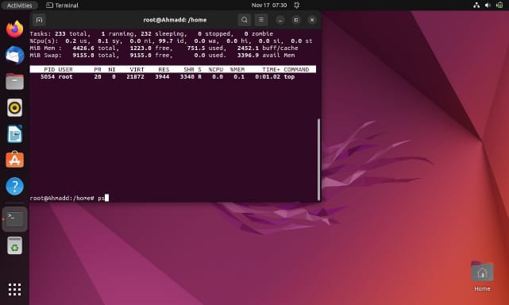Open the Home folder on the desktop
The height and width of the screenshot is (305, 509).
point(482,276)
